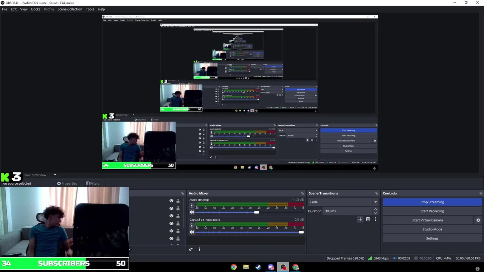This screenshot has width=484, height=272.
Task: Adjust Audio desktop volume slider handle
Action: click(257, 212)
